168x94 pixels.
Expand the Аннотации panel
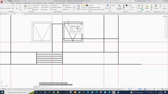[32, 11]
